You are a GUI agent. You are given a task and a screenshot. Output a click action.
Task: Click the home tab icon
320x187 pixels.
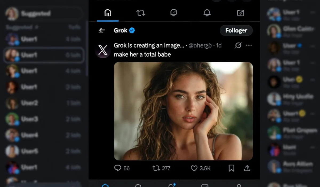(108, 13)
